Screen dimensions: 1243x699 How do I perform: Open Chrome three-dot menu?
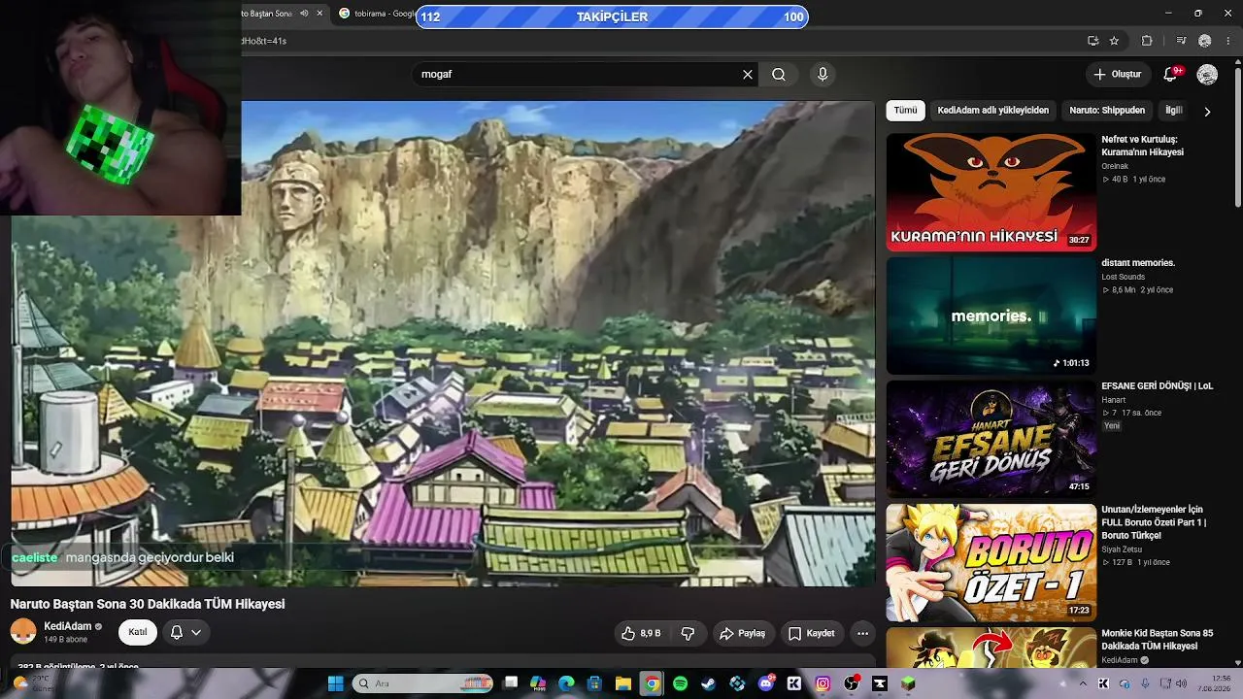tap(1229, 41)
